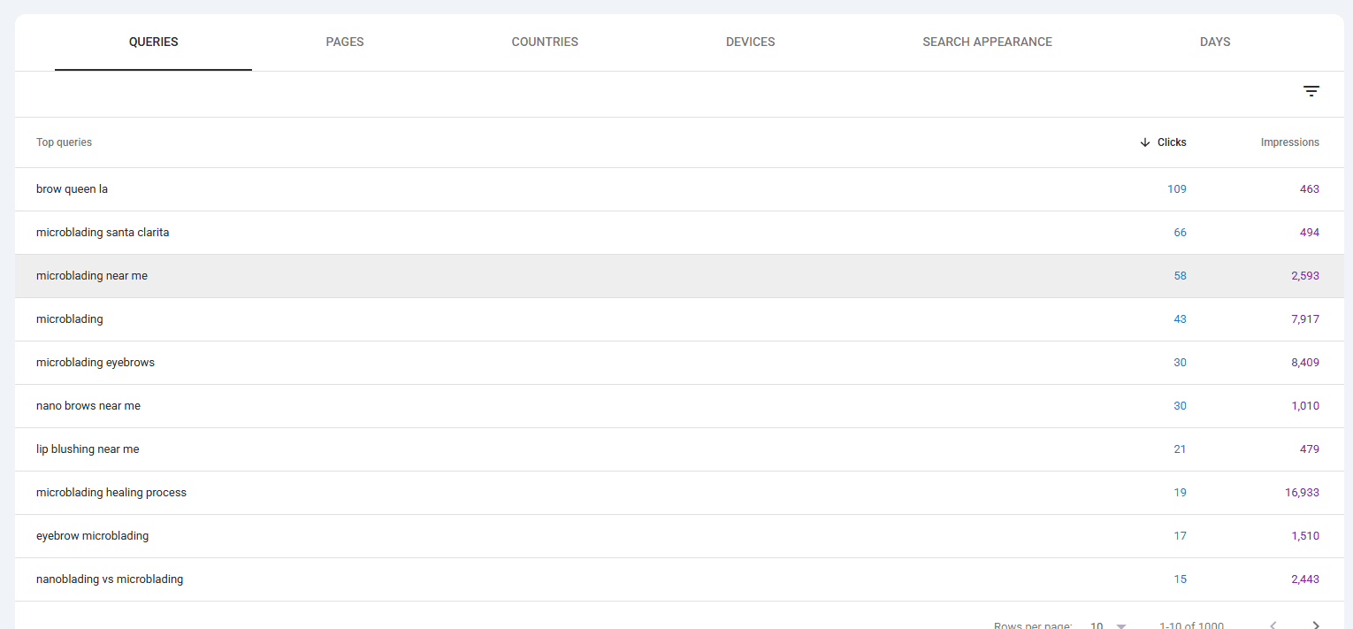
Task: Click the Top queries column header
Action: (x=64, y=142)
